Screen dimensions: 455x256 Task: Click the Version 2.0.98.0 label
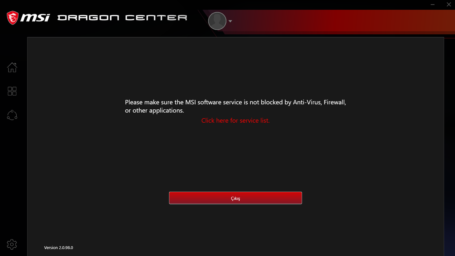(x=59, y=247)
